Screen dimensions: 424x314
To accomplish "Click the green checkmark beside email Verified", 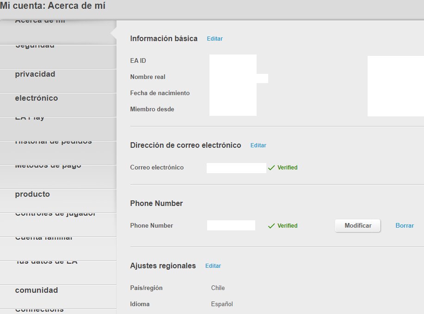I will click(x=271, y=168).
